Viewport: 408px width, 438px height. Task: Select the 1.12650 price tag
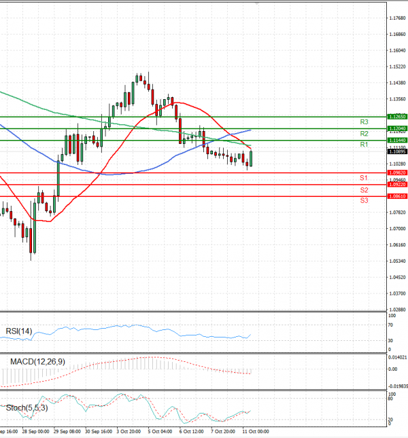(x=397, y=117)
